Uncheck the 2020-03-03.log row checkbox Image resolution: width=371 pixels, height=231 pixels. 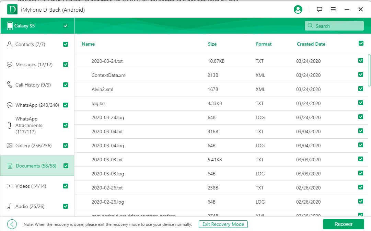click(361, 173)
